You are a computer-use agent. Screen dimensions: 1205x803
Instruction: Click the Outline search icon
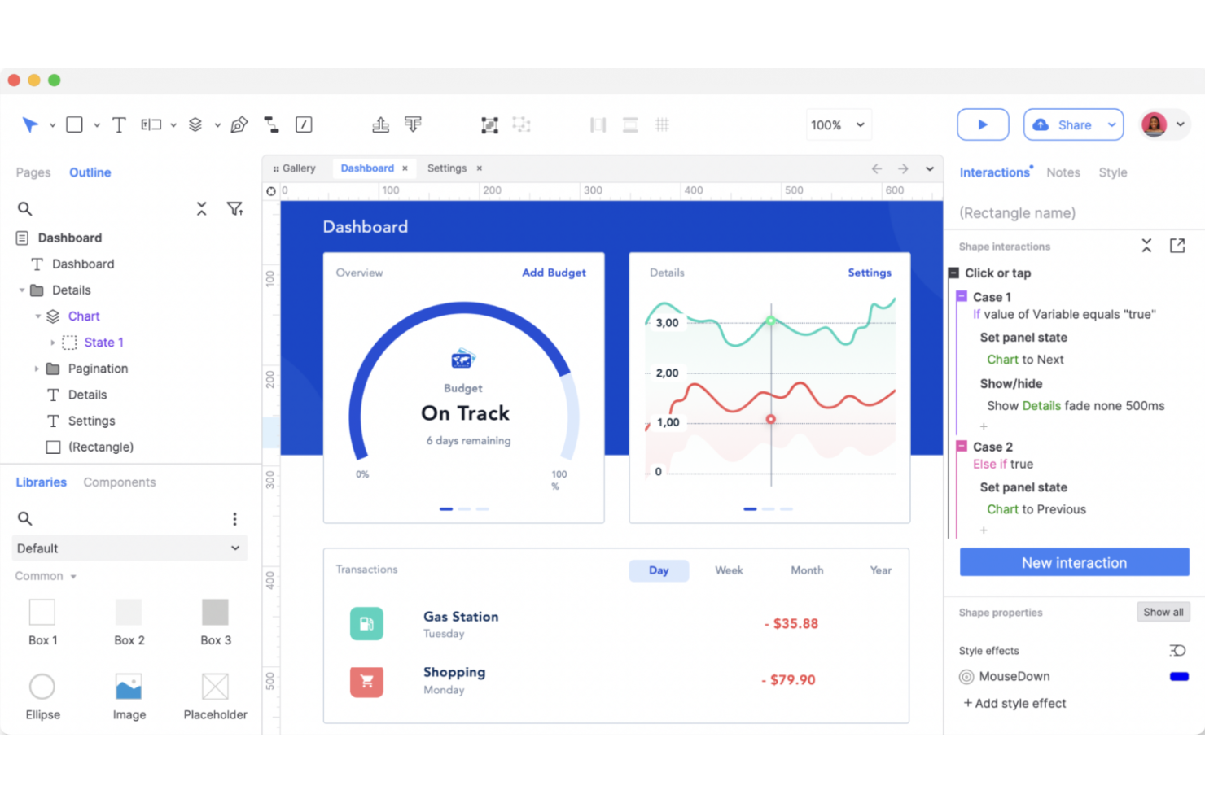pyautogui.click(x=25, y=209)
